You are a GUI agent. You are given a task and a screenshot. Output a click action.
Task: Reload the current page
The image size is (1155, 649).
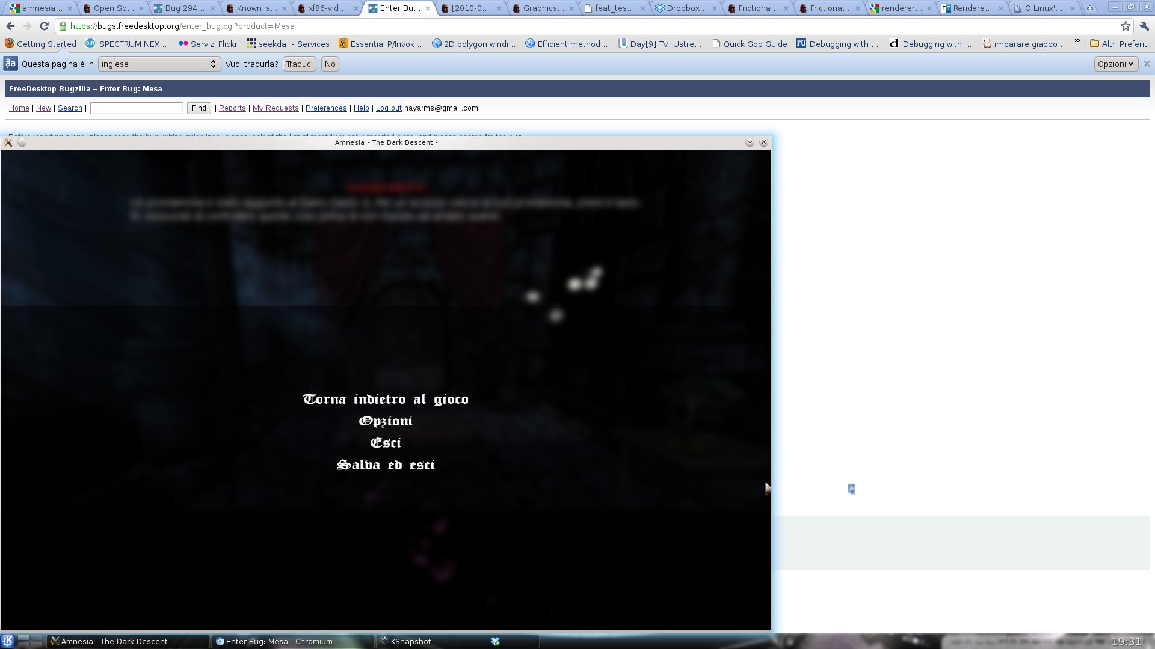coord(44,26)
